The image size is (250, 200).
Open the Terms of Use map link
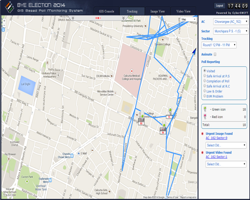pos(172,197)
